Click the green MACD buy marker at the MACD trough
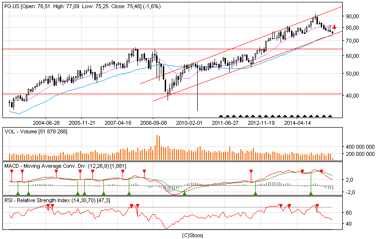 point(185,194)
